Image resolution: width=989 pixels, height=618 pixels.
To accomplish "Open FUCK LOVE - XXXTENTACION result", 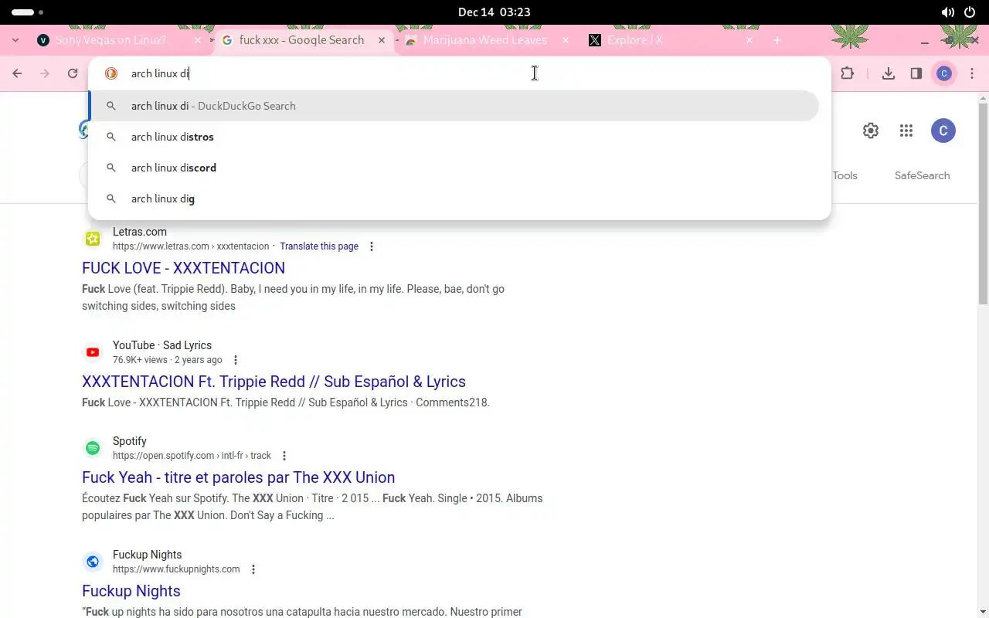I will (x=184, y=268).
